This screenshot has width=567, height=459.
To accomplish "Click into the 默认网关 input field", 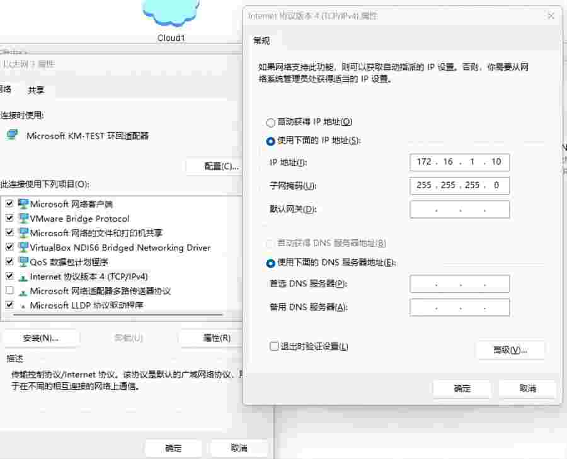I will click(x=459, y=210).
